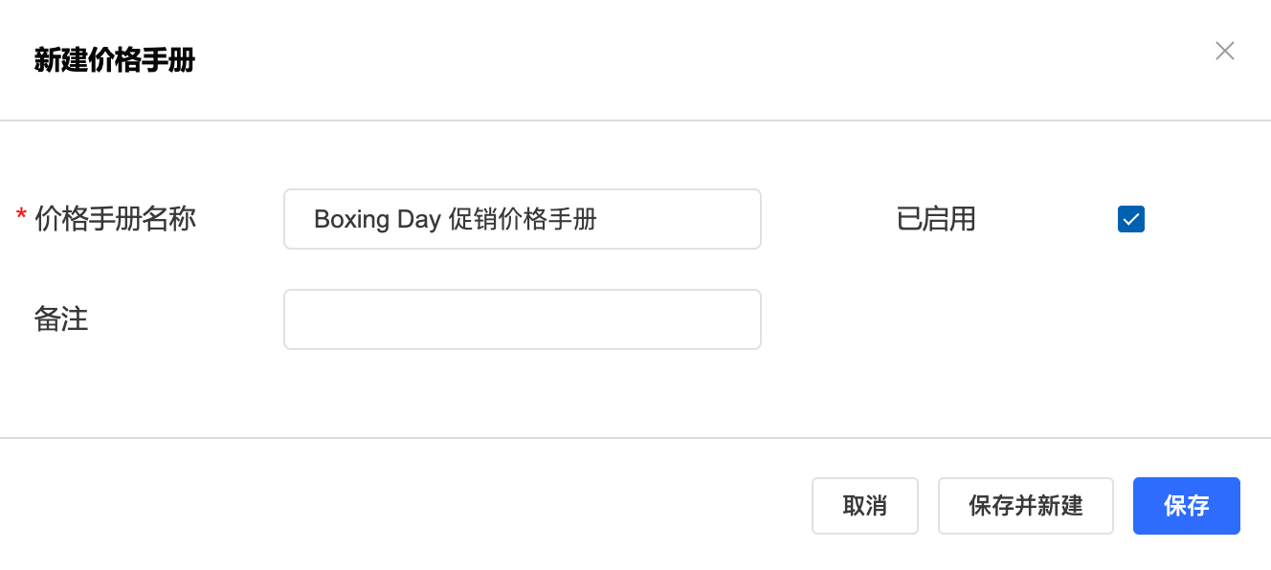The image size is (1271, 570).
Task: Focus the 备注 text field
Action: [x=522, y=319]
